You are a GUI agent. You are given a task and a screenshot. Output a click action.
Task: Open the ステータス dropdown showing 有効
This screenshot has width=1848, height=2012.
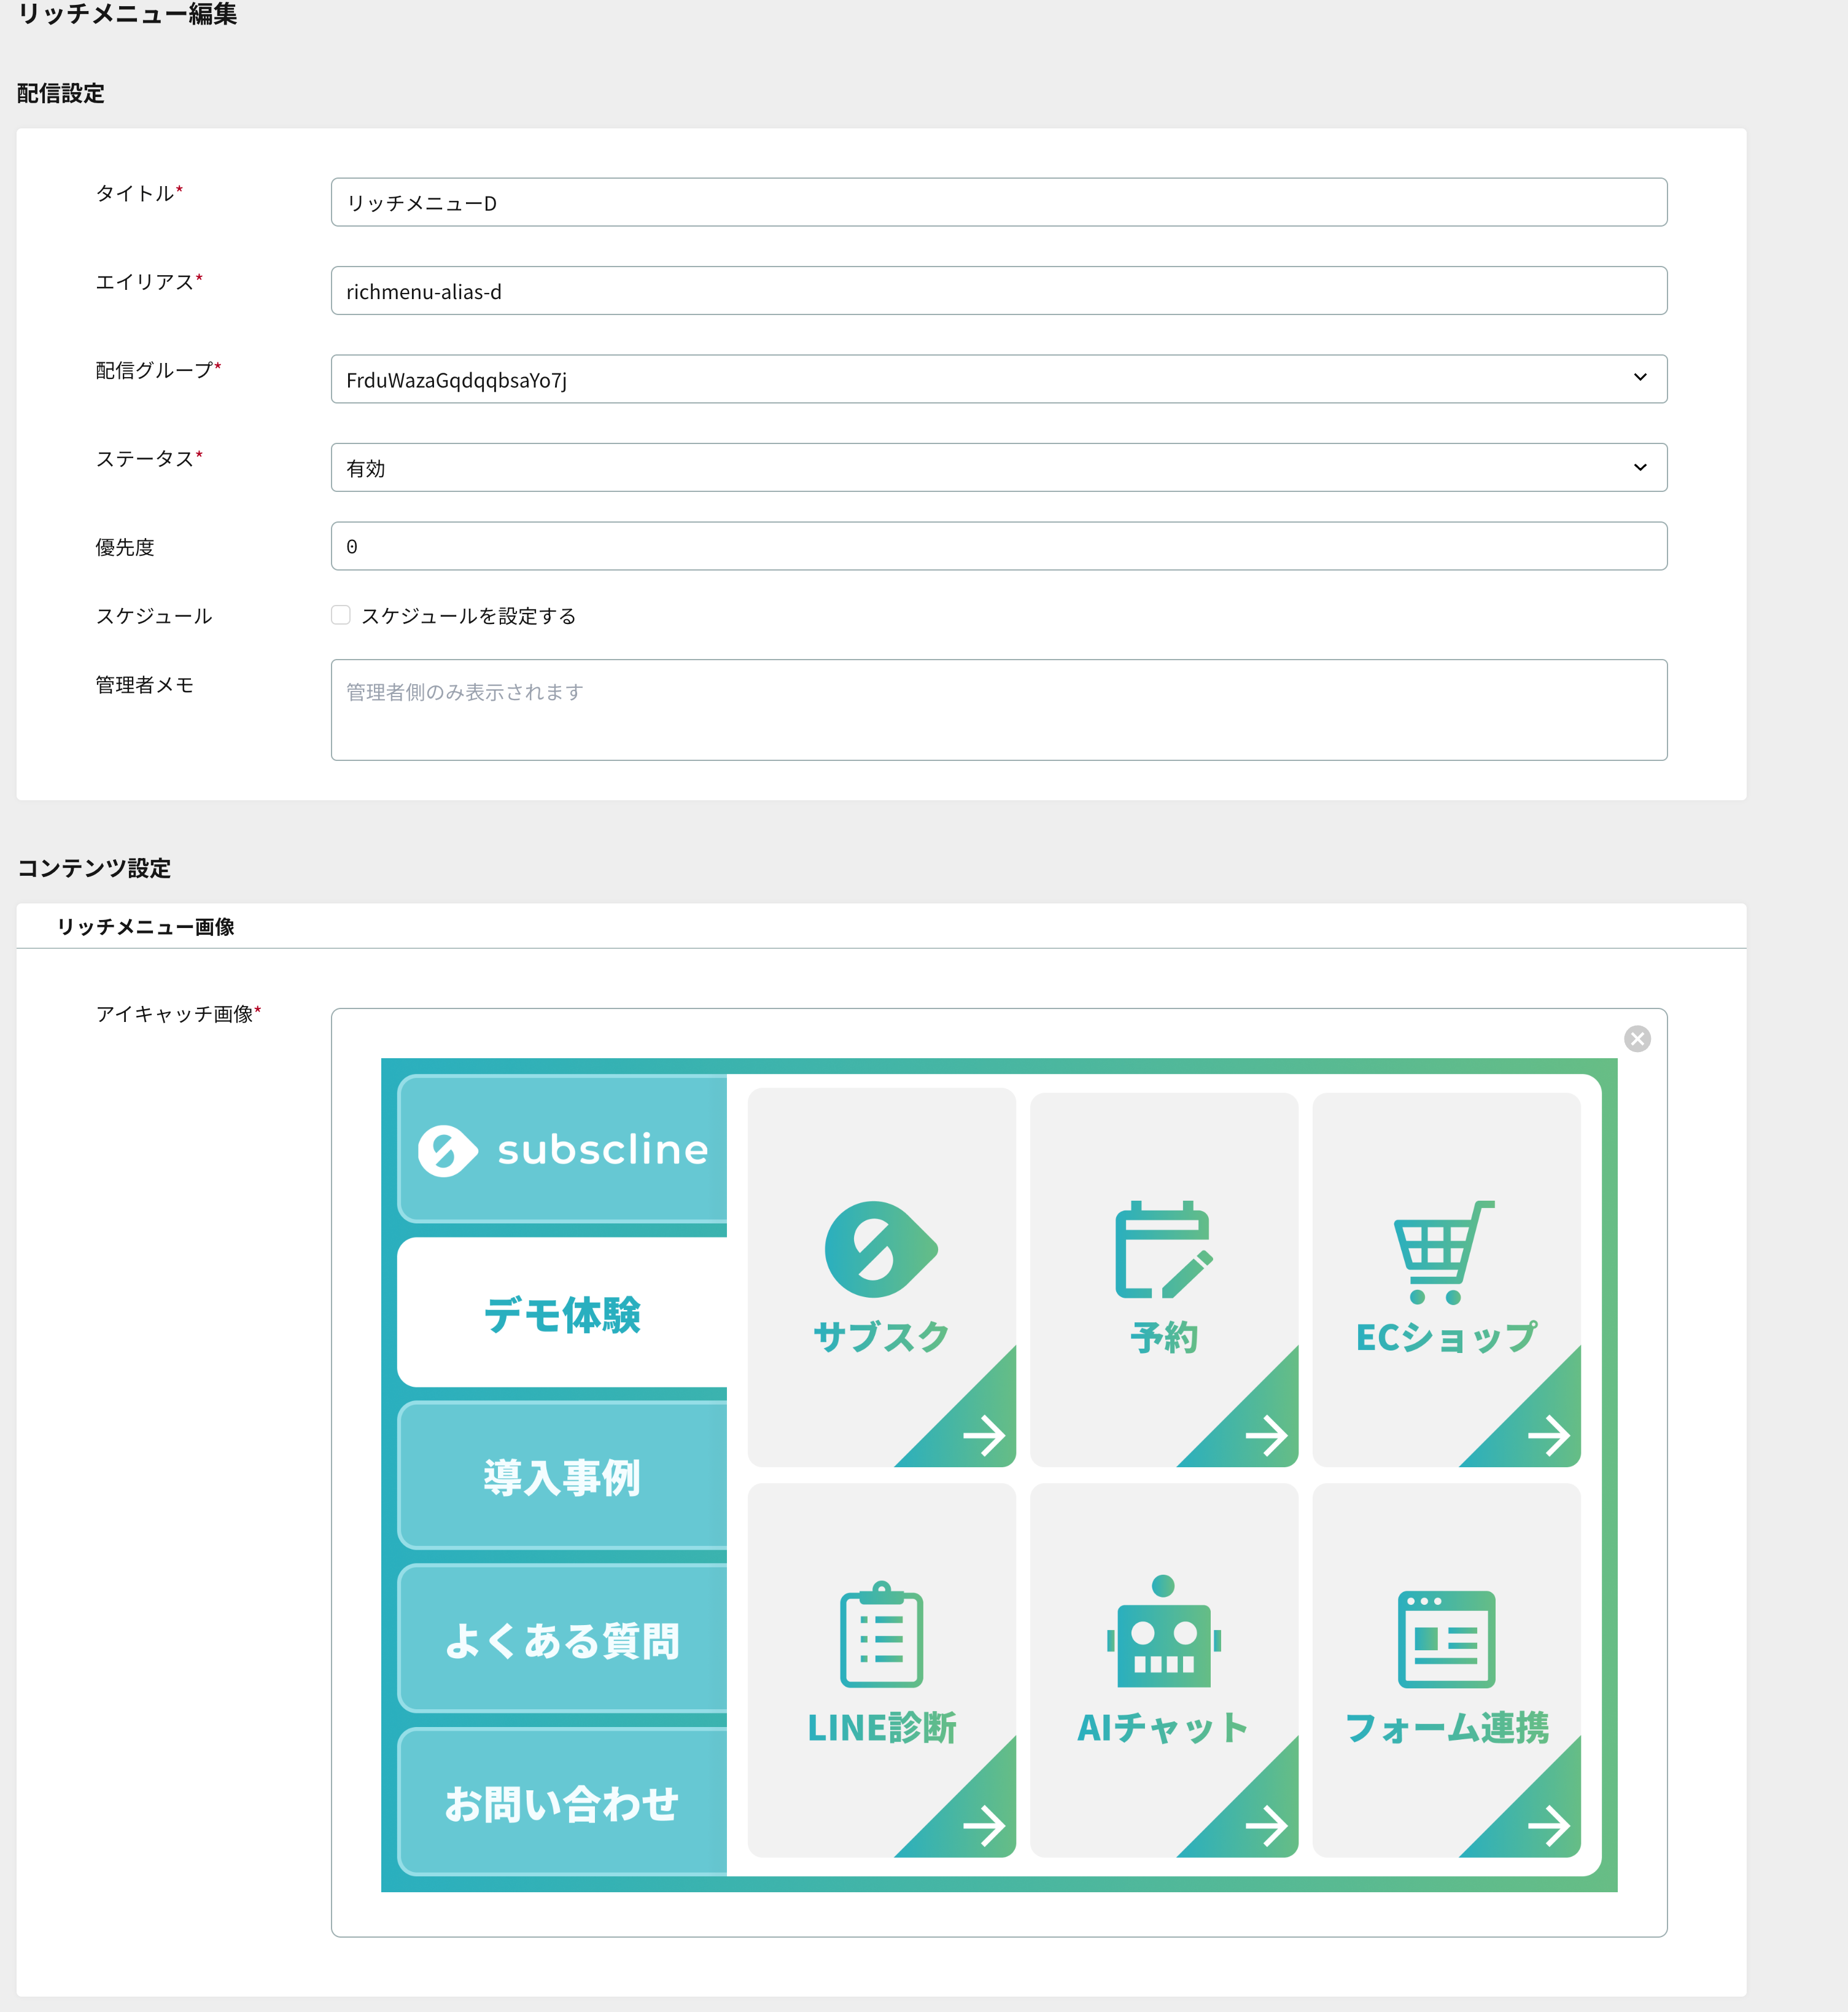pos(999,467)
